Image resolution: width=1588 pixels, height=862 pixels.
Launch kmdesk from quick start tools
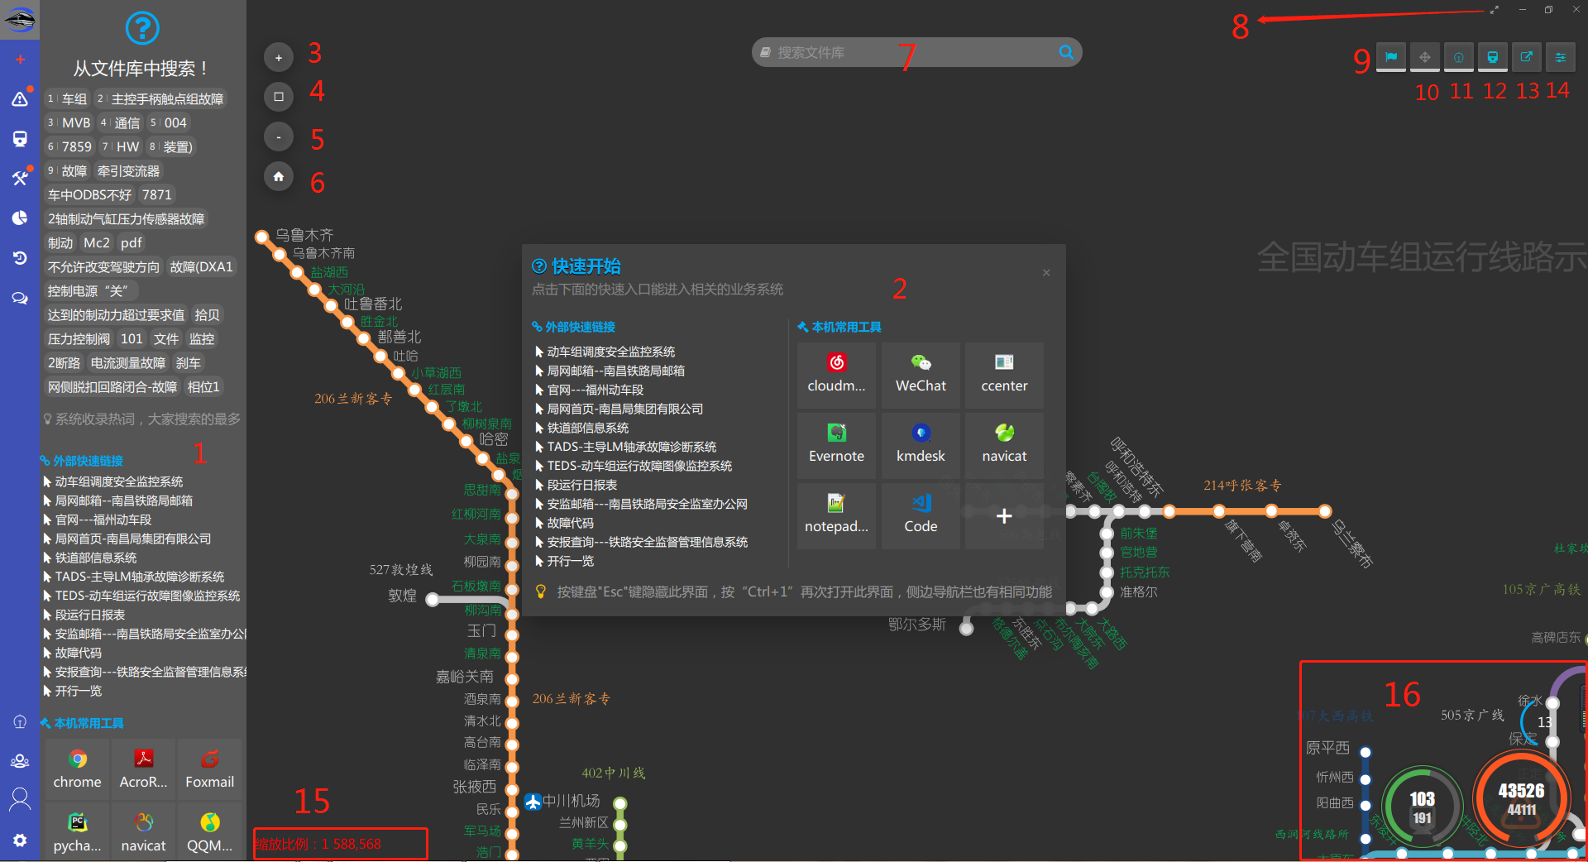coord(921,444)
